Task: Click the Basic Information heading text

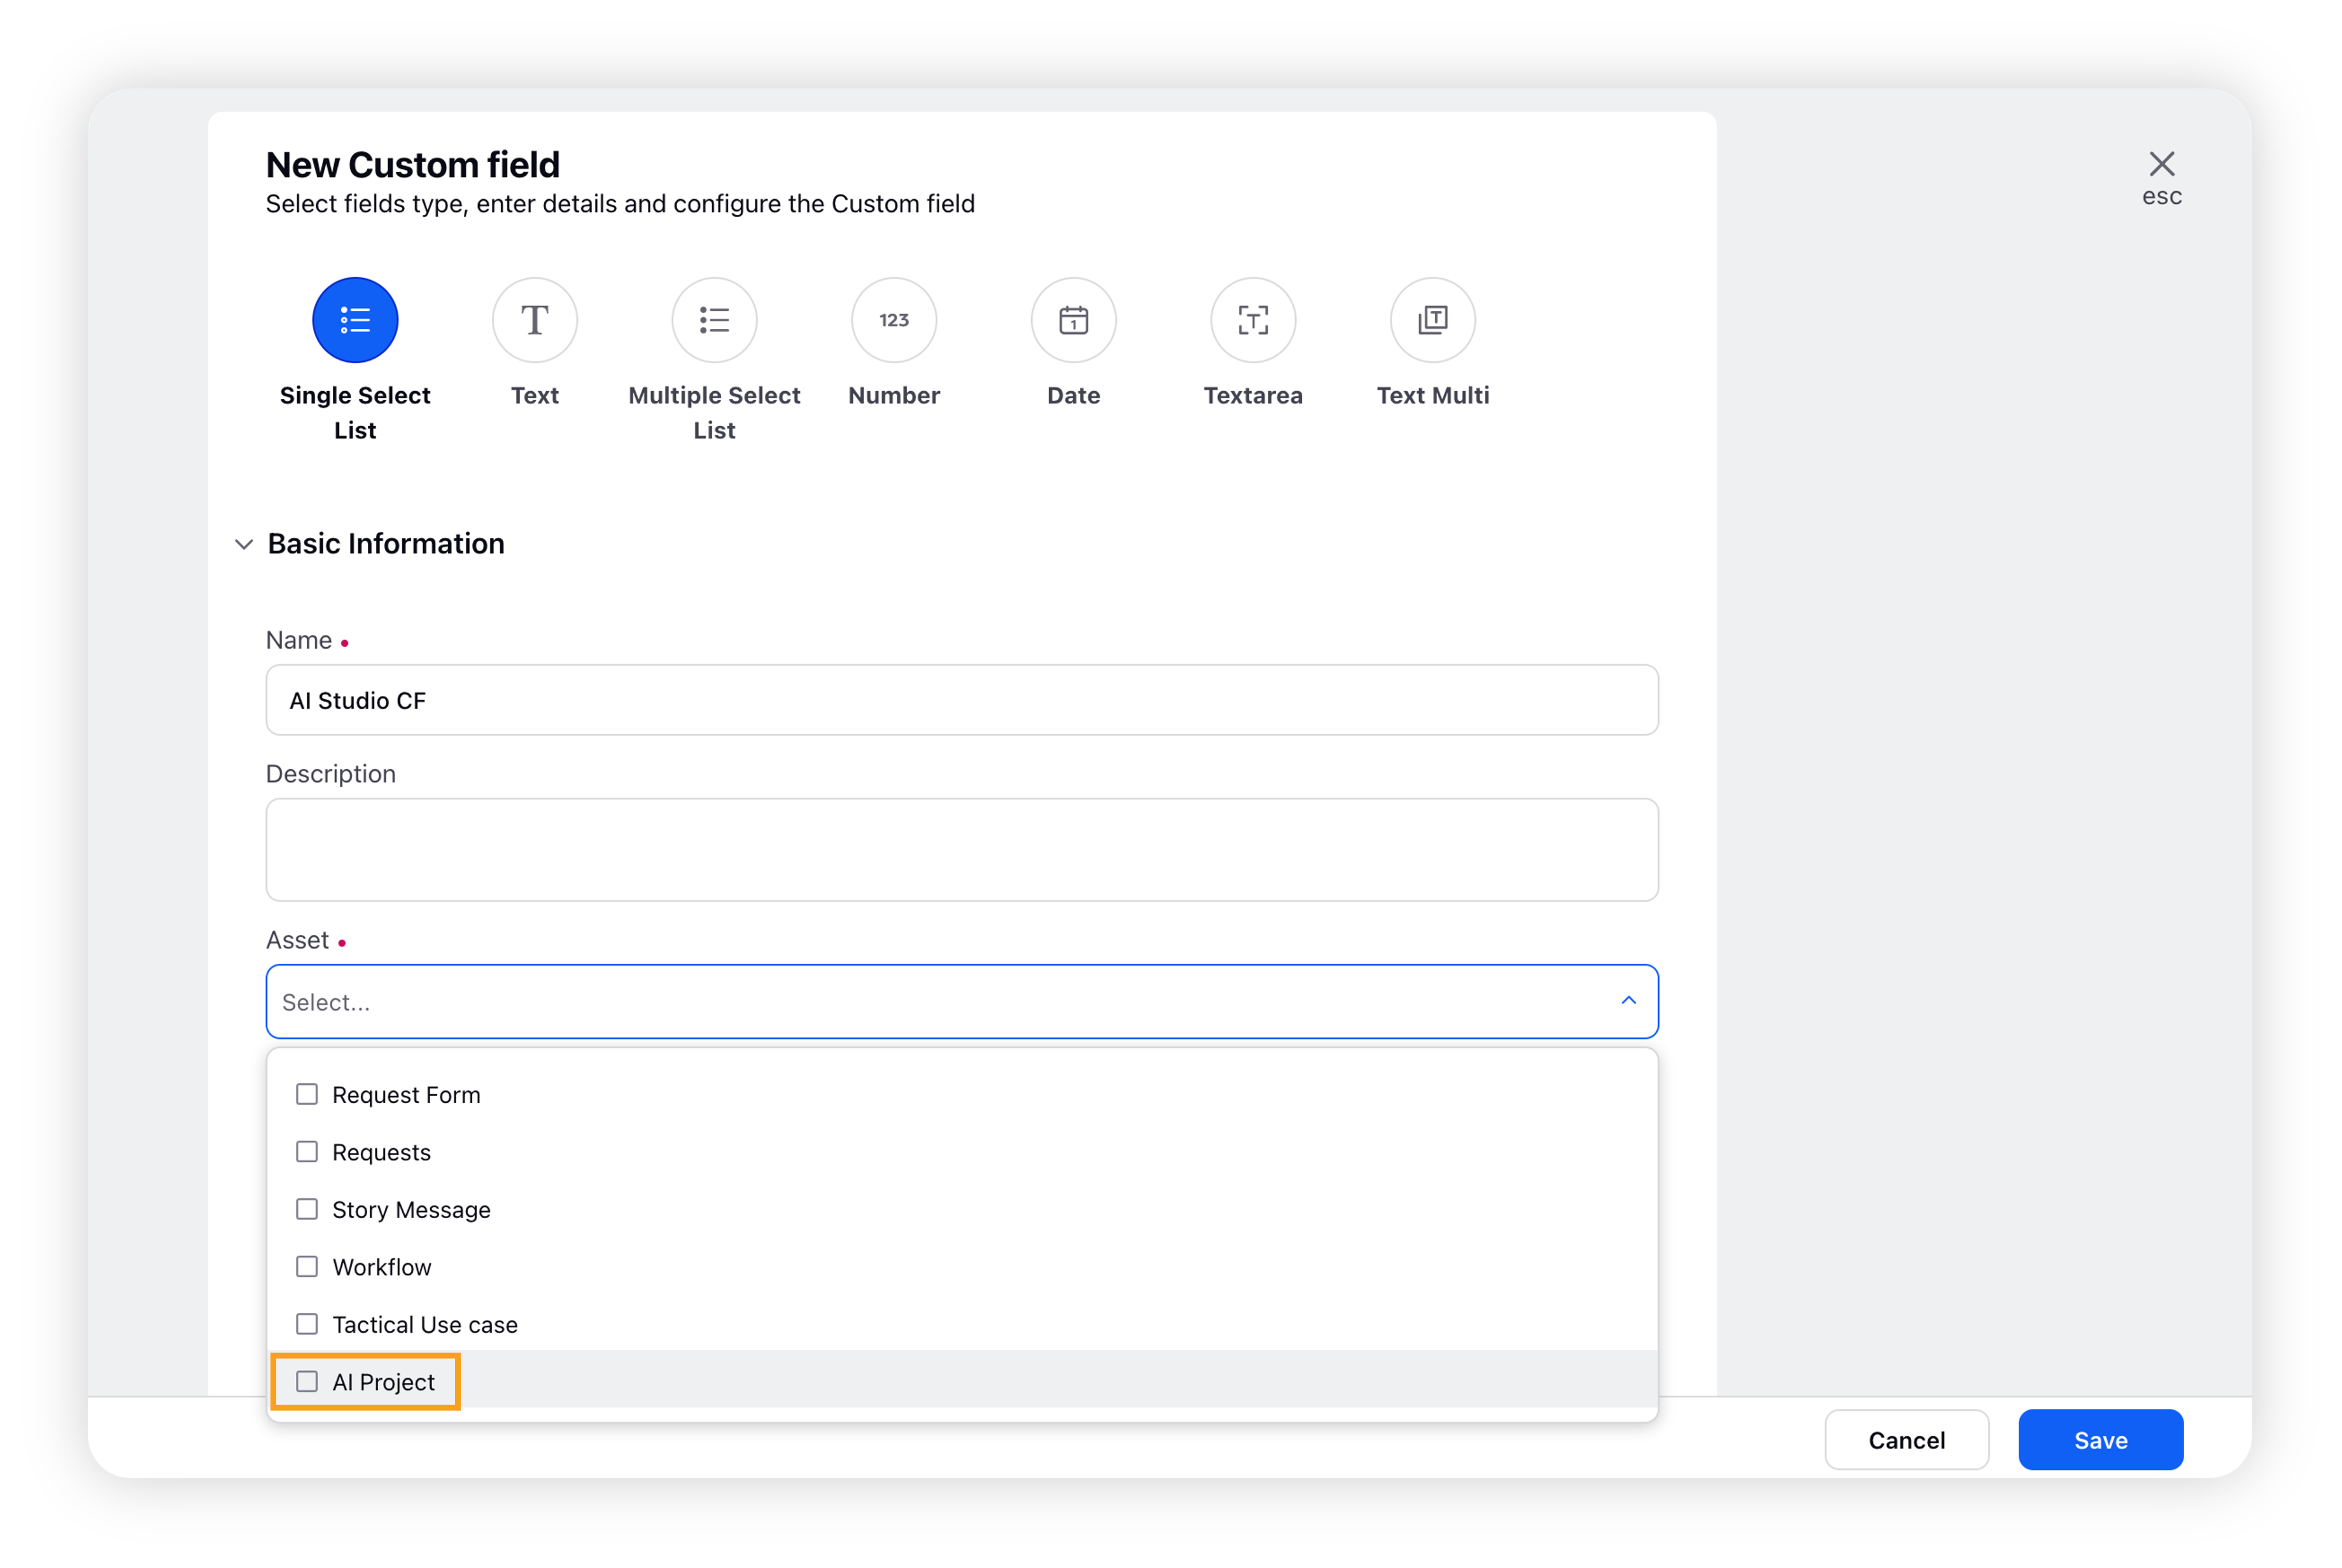Action: (x=386, y=544)
